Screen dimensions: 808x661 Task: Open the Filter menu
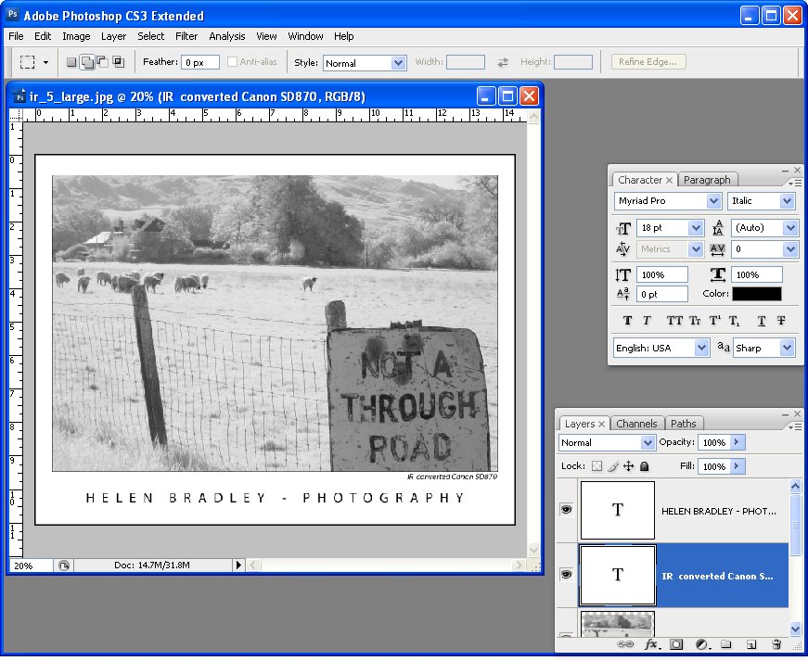coord(186,36)
